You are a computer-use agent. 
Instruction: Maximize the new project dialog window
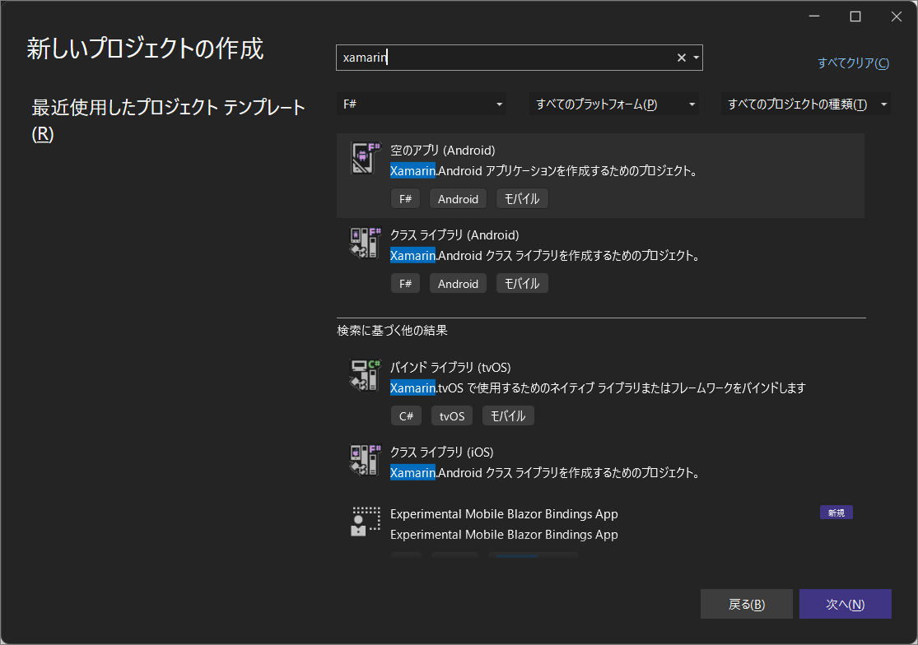(x=855, y=16)
